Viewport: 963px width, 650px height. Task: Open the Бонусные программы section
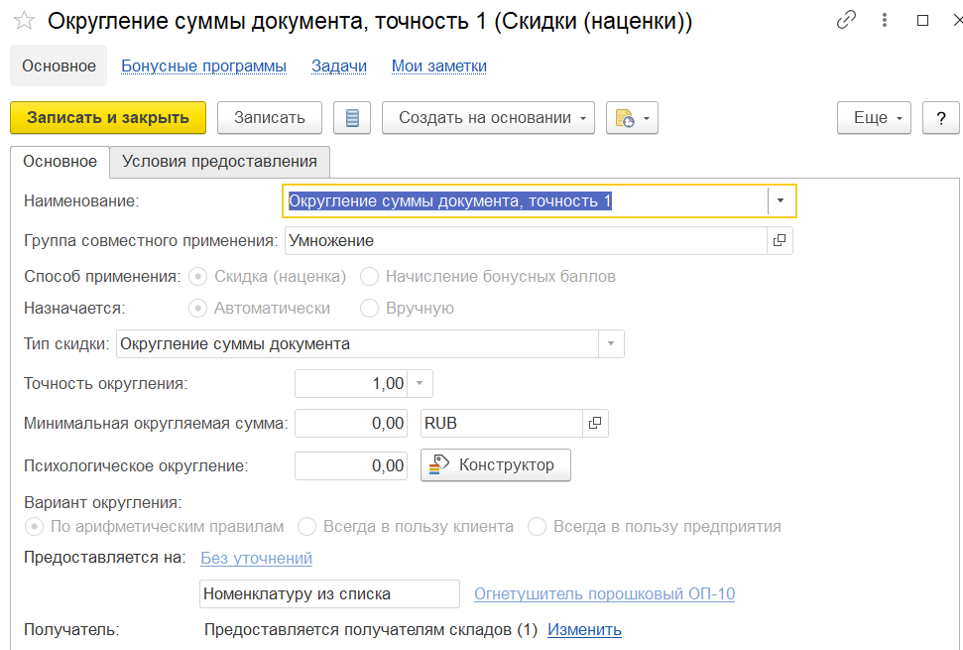tap(204, 65)
